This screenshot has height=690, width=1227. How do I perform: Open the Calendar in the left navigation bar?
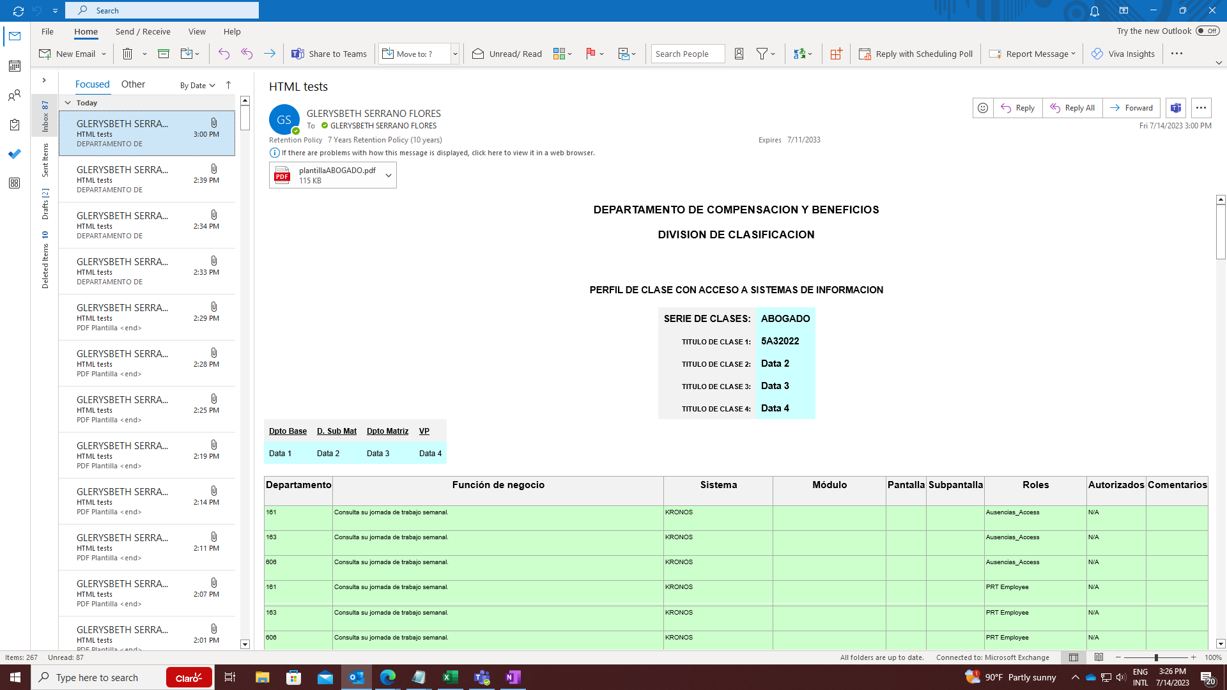[x=15, y=66]
